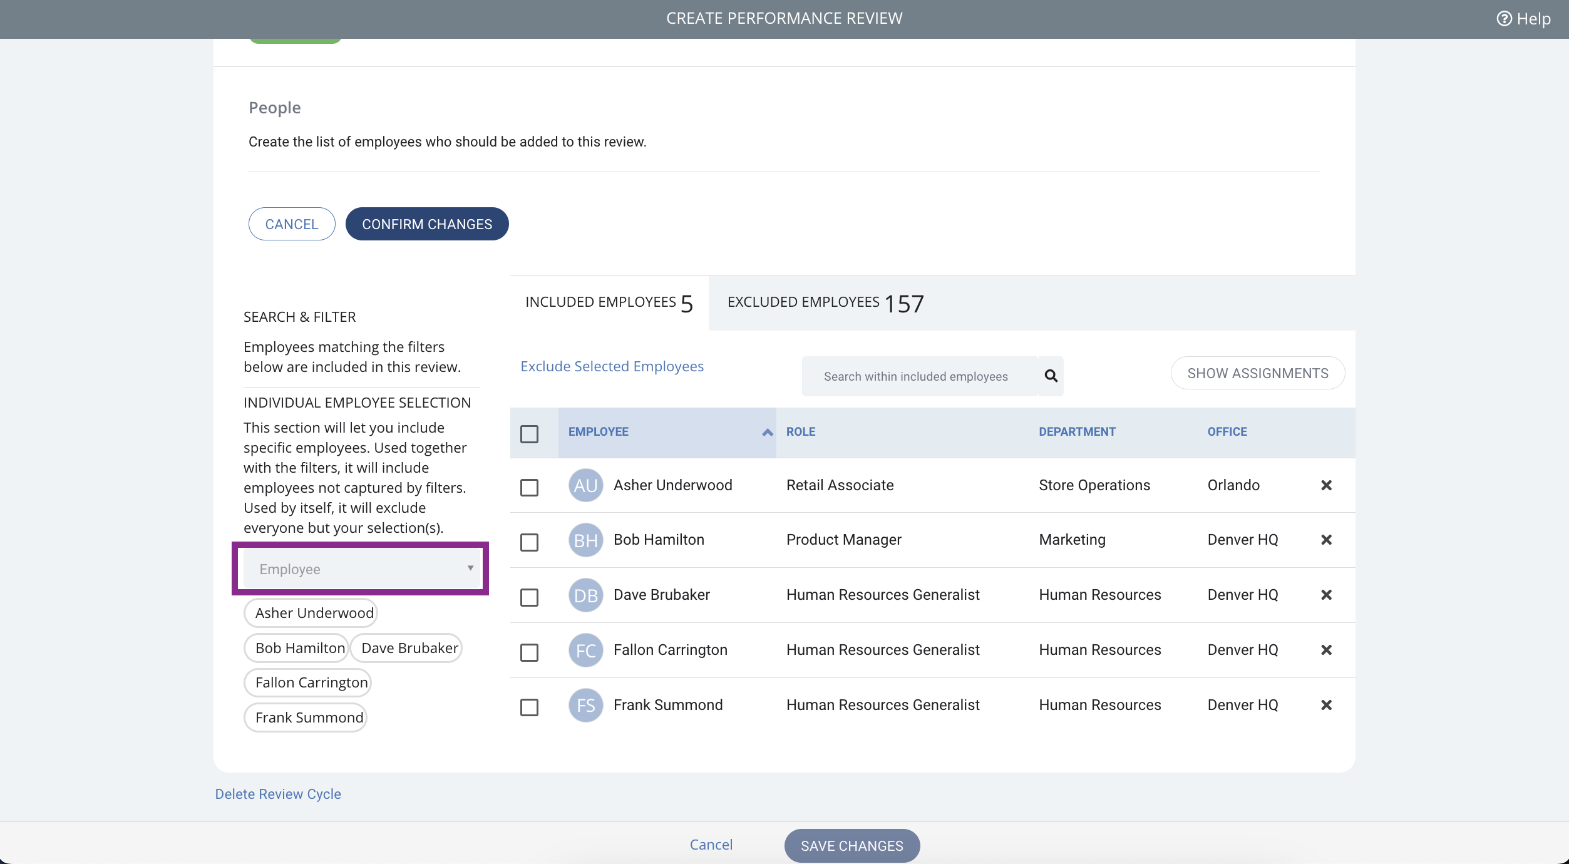The width and height of the screenshot is (1569, 864).
Task: Click the Frank Summond selection chip
Action: (x=306, y=717)
